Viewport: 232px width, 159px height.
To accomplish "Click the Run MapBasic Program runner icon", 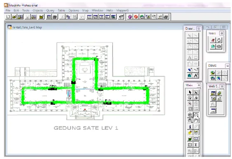I will (213, 40).
